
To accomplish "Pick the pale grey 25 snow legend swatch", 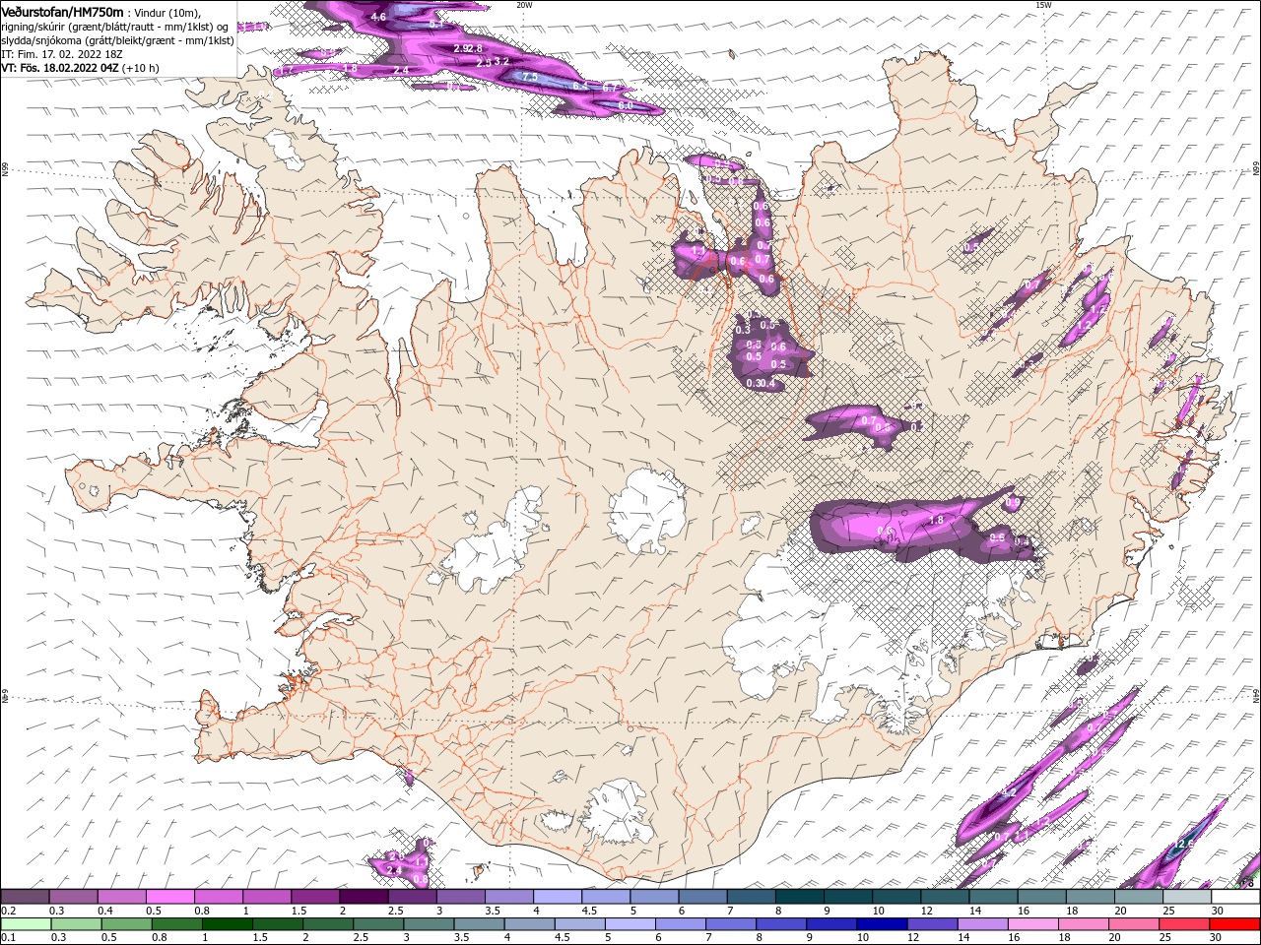I will click(1186, 897).
